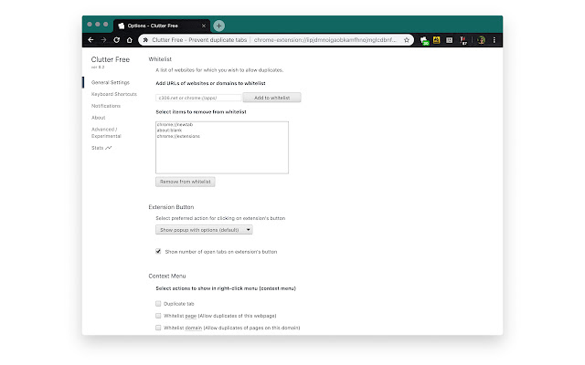Enable Whitelist page context menu option
The height and width of the screenshot is (365, 585).
tap(158, 316)
